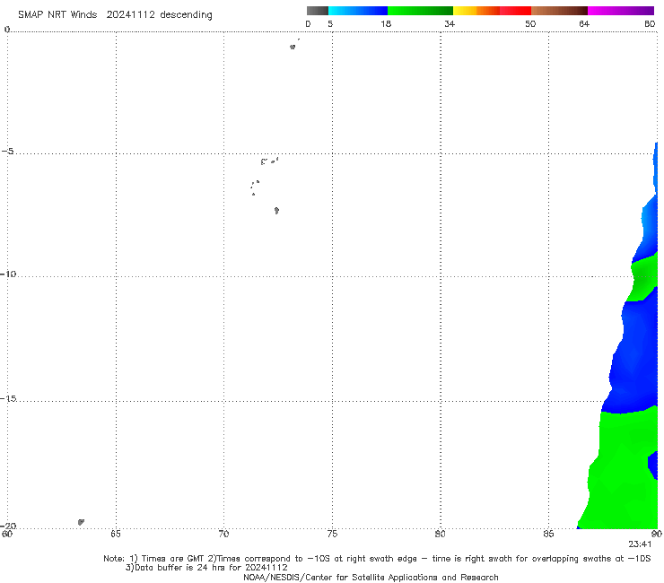Click the color bar label '50'
Viewport: 664px width, 583px height.
click(x=530, y=23)
